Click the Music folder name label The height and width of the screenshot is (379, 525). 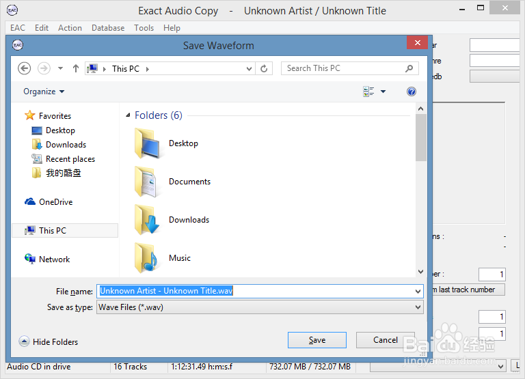tap(180, 258)
